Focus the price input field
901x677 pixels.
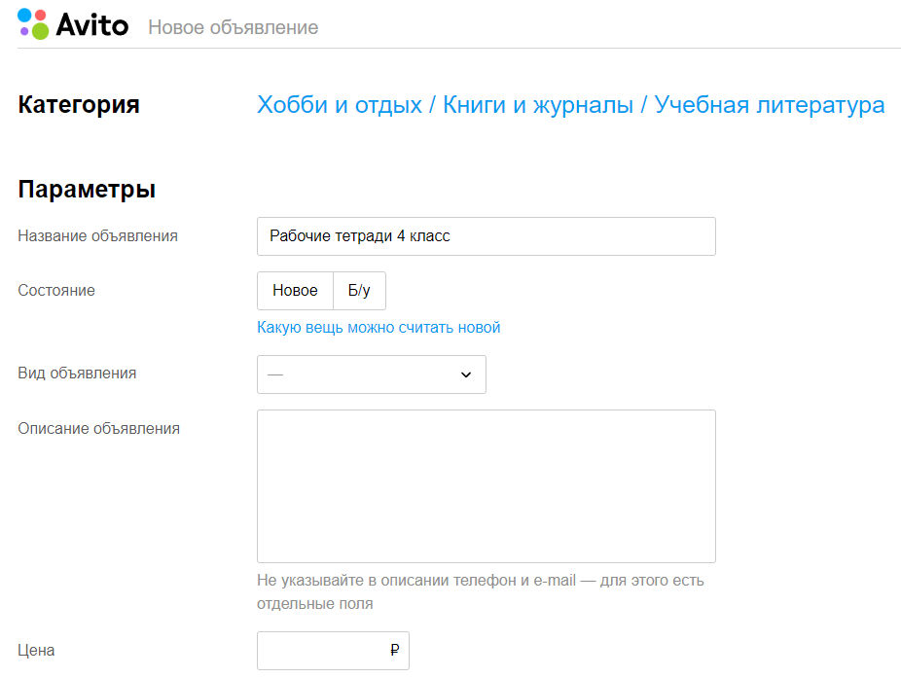coord(321,651)
